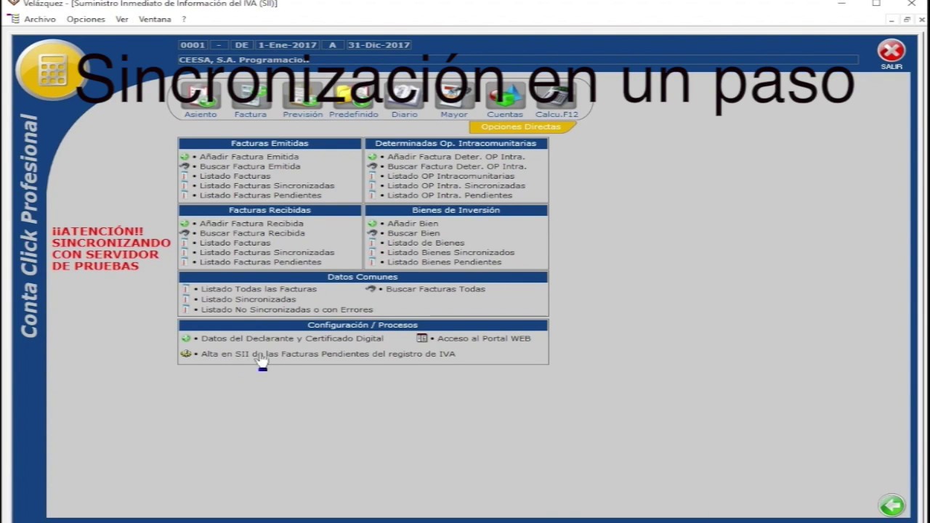
Task: Open Listado OP Intra. Sincronizadas
Action: click(x=456, y=186)
